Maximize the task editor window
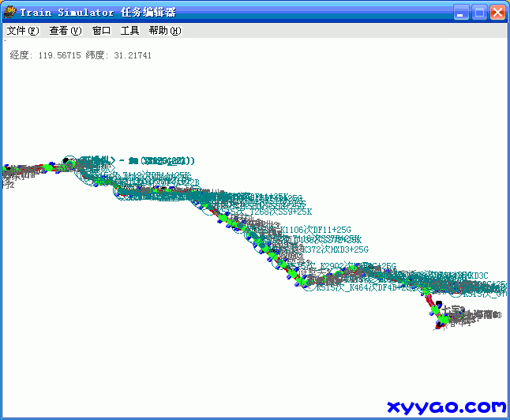Viewport: 510px width, 420px height. [479, 13]
